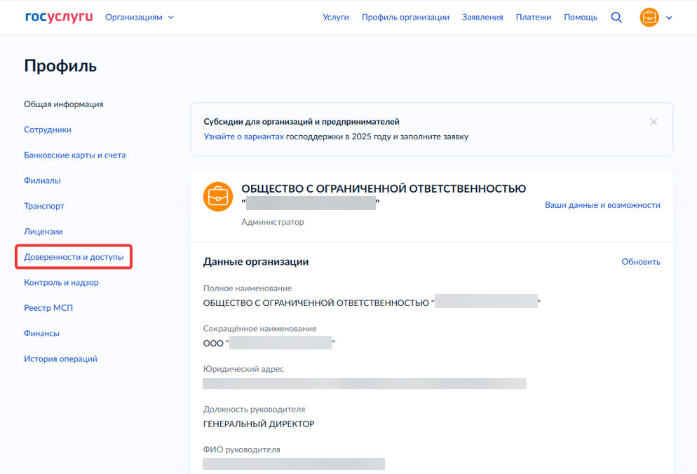Go to Профиль организации in top navigation

coord(405,18)
